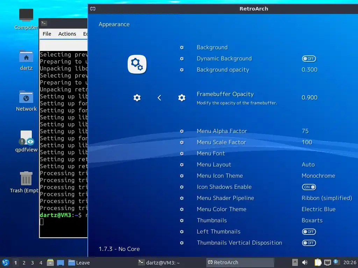Image resolution: width=358 pixels, height=268 pixels.
Task: Click the removable media eject icon in tray
Action: tap(295, 262)
